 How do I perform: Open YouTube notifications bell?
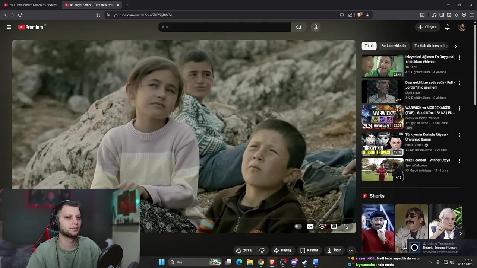coord(448,27)
